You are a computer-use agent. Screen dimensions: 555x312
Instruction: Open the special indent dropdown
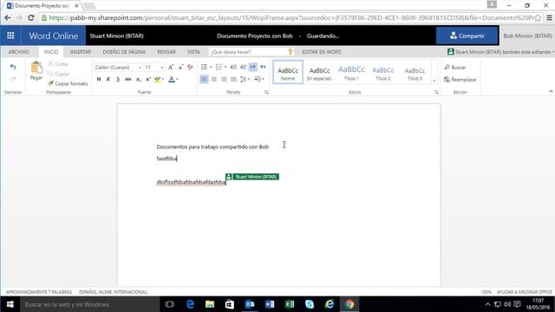click(x=259, y=79)
